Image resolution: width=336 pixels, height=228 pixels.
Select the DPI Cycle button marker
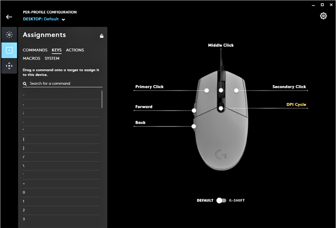point(221,108)
